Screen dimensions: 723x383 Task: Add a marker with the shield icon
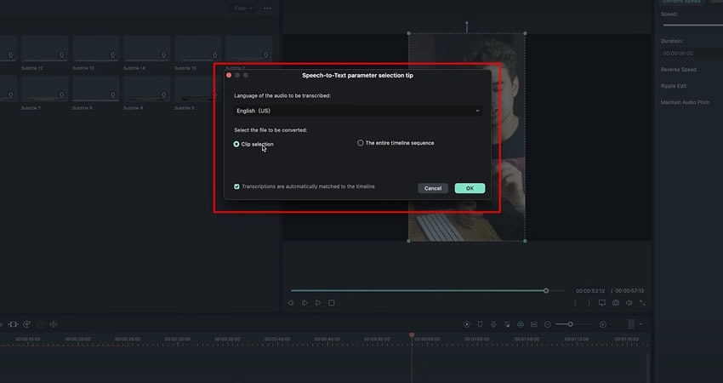click(x=480, y=324)
